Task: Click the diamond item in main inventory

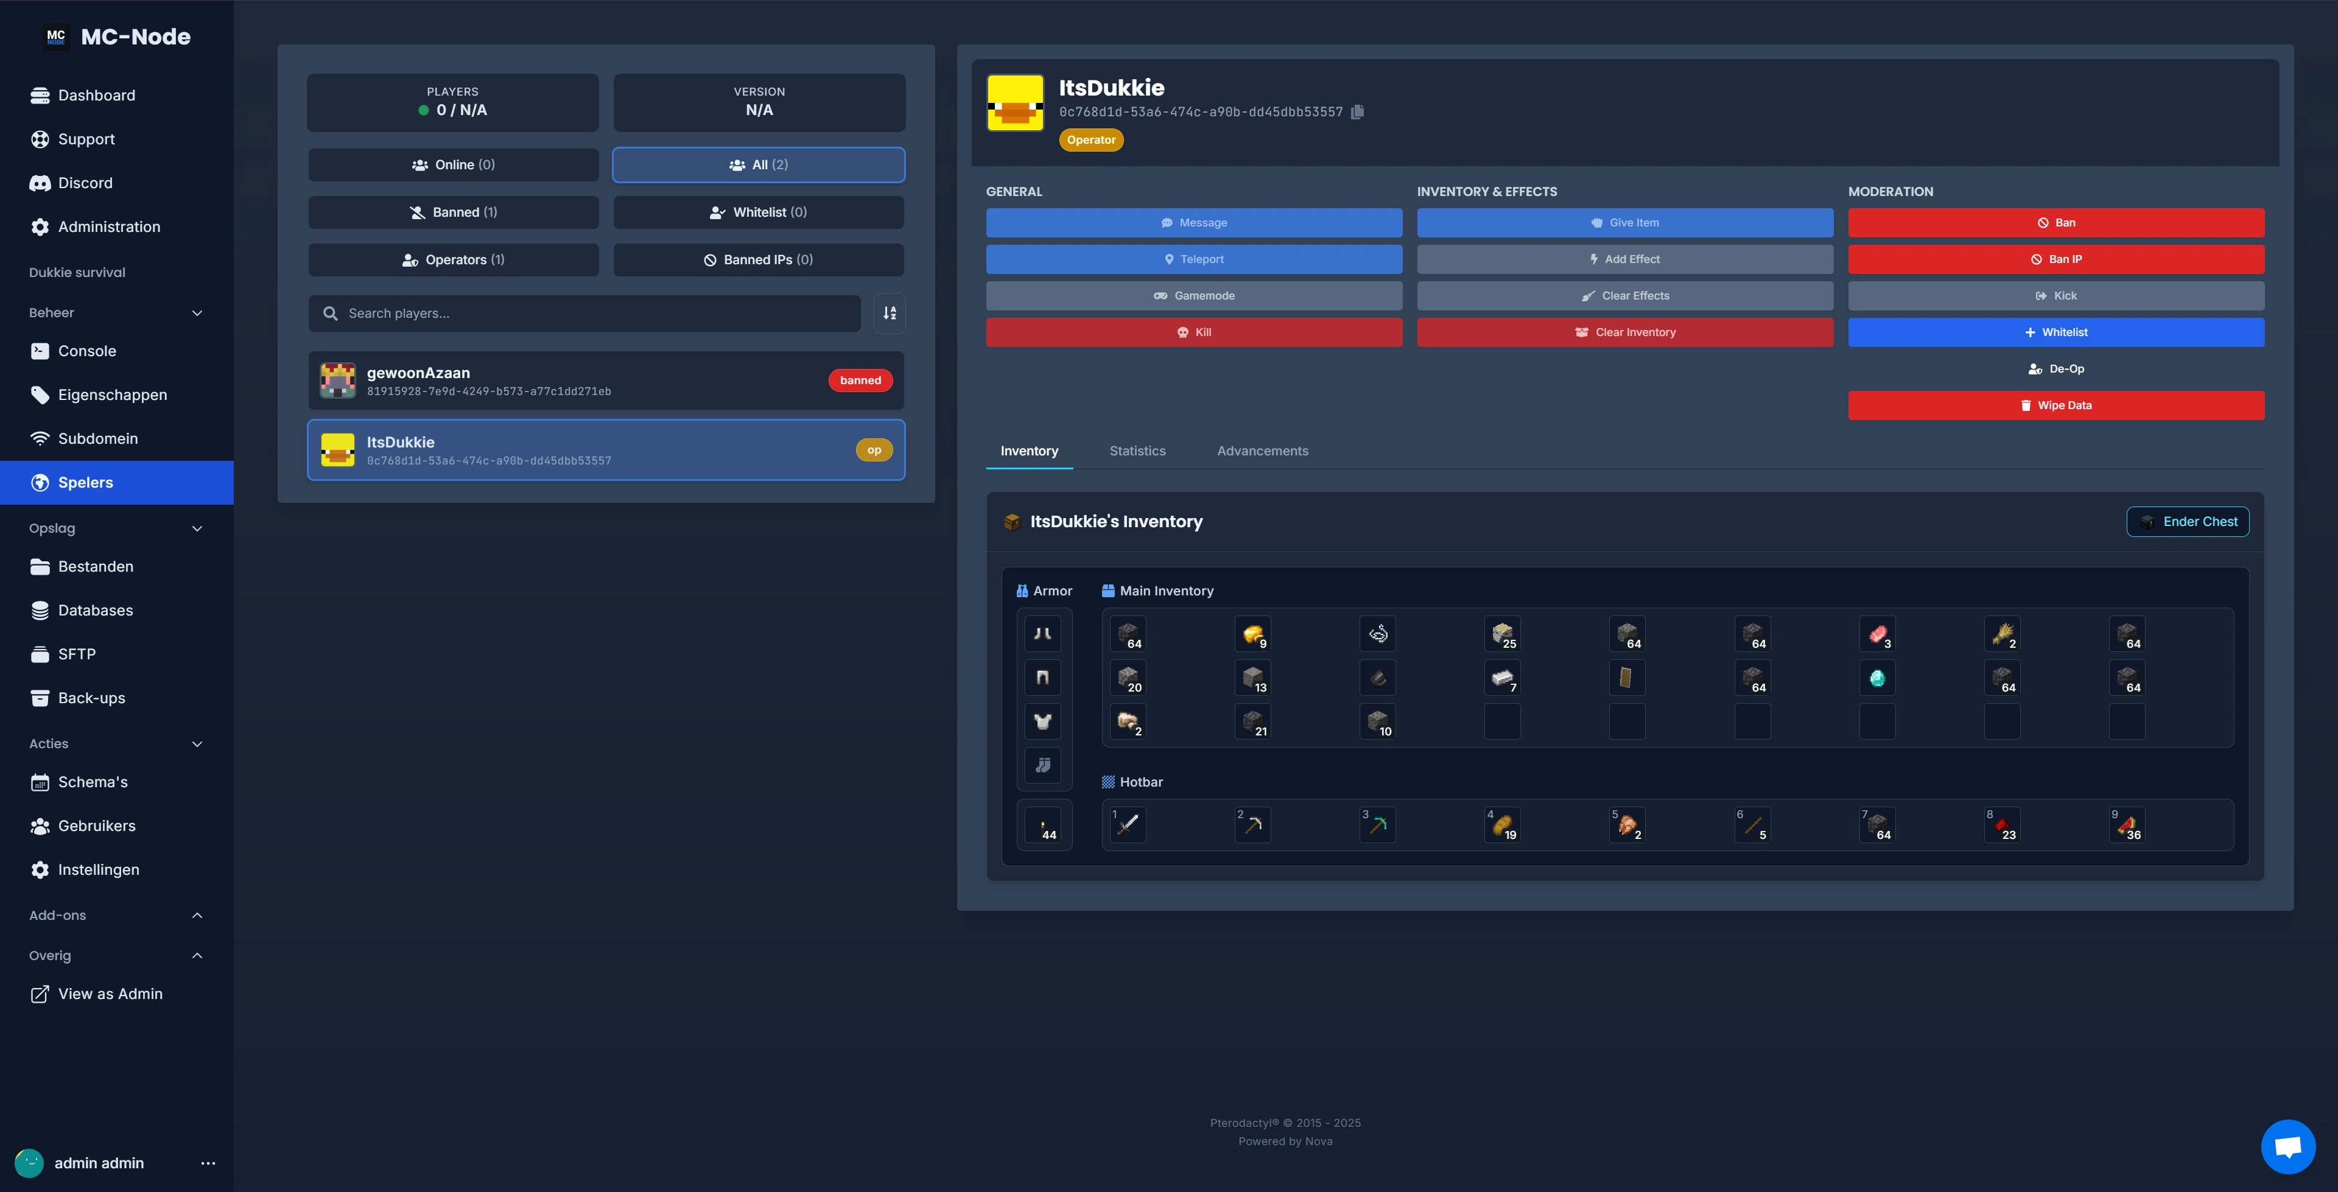Action: (1877, 678)
